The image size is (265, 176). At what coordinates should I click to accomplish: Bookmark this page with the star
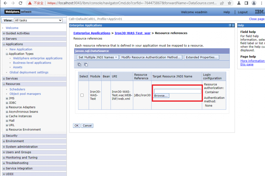pos(229,3)
